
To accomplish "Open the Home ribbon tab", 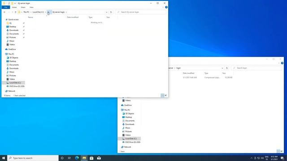I will pyautogui.click(x=14, y=7).
